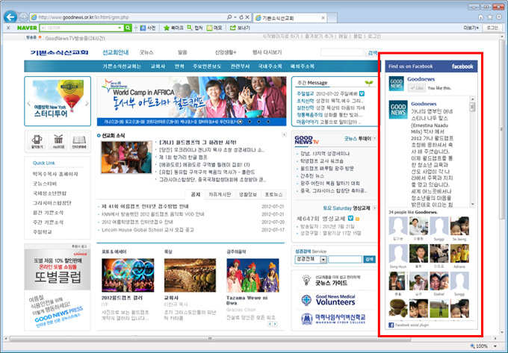Viewport: 508px width, 353px height.
Task: Select the third dot of World Camp slideshow
Action: [259, 122]
